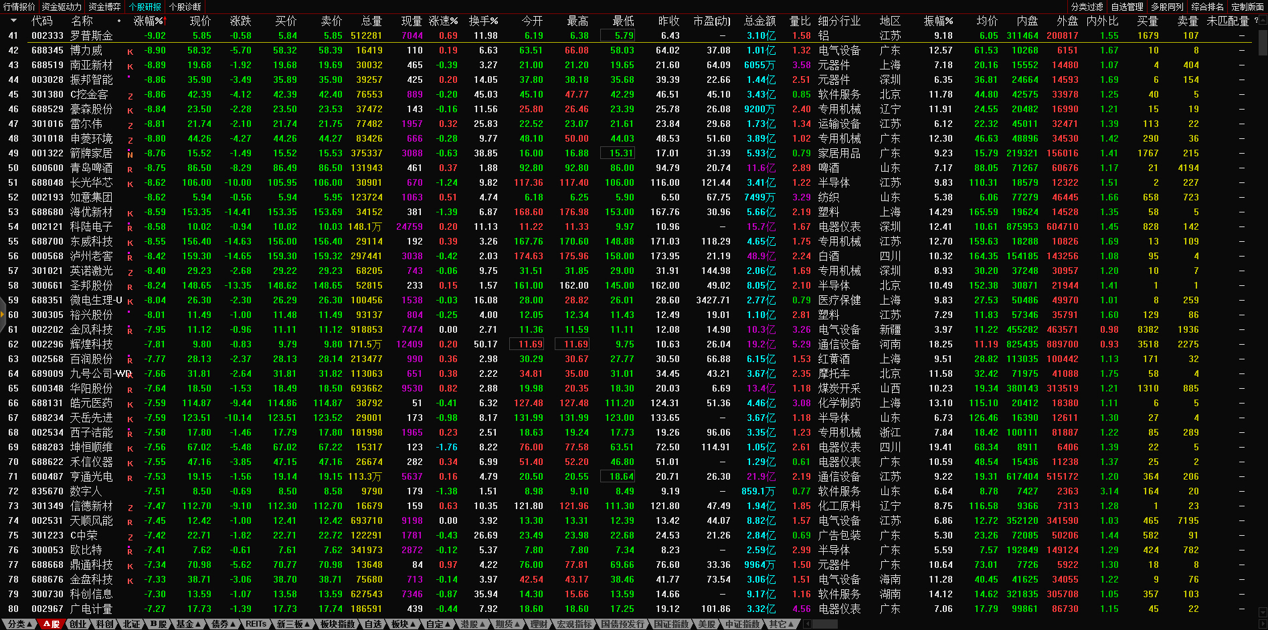Open 自选管理 from the top bar
Image resolution: width=1268 pixels, height=630 pixels.
pos(1127,7)
